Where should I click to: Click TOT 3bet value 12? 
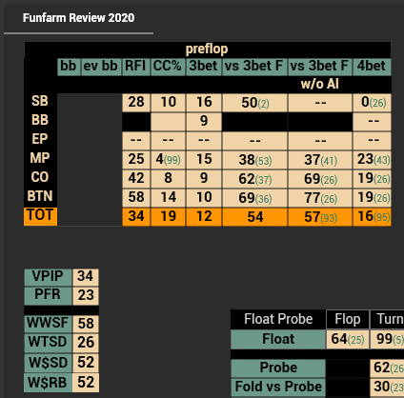point(203,217)
